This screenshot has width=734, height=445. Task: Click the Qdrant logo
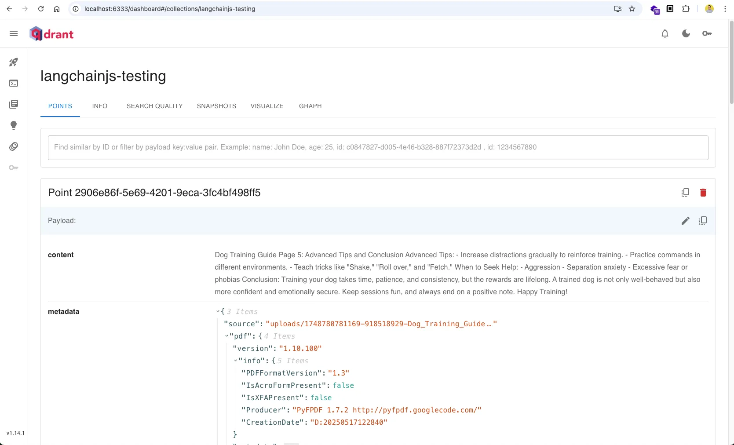click(x=51, y=34)
